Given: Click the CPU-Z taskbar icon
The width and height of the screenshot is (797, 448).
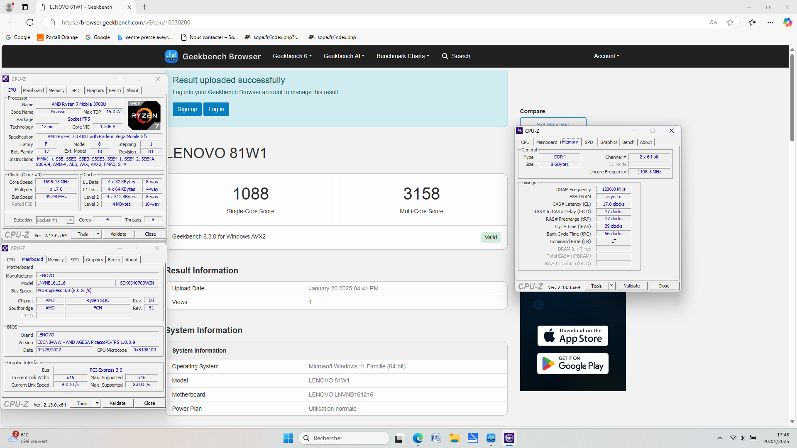Looking at the screenshot, I should (509, 438).
